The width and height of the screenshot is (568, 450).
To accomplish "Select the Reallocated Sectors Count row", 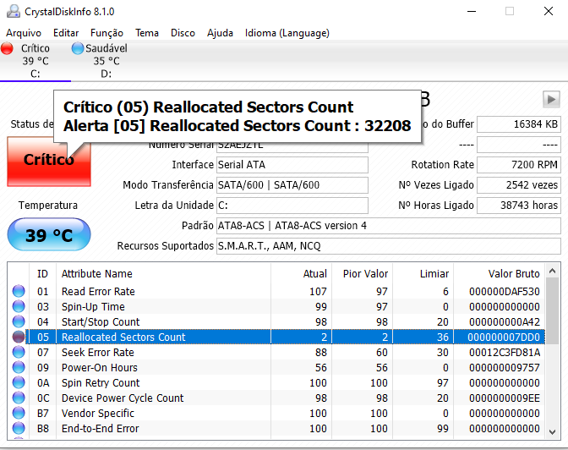I will pyautogui.click(x=276, y=337).
